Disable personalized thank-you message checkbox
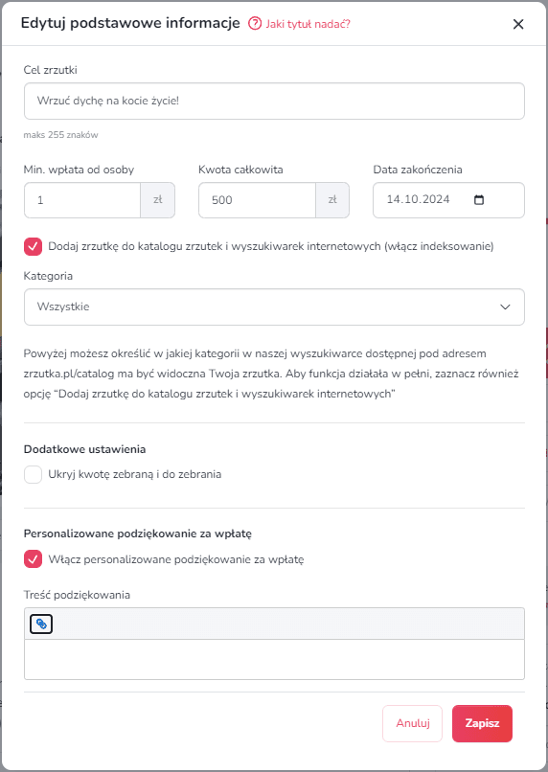This screenshot has height=772, width=548. [33, 559]
